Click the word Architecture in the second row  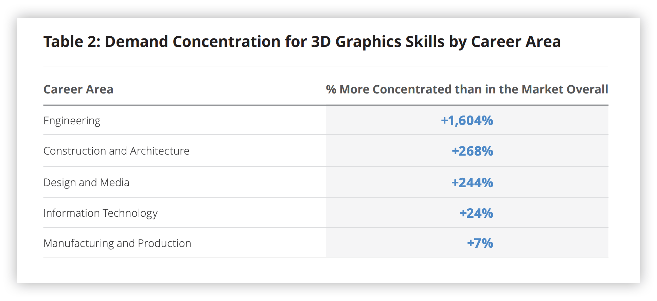pyautogui.click(x=160, y=151)
